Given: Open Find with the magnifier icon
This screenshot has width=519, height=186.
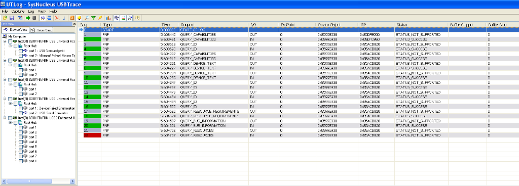Looking at the screenshot, I should point(87,18).
